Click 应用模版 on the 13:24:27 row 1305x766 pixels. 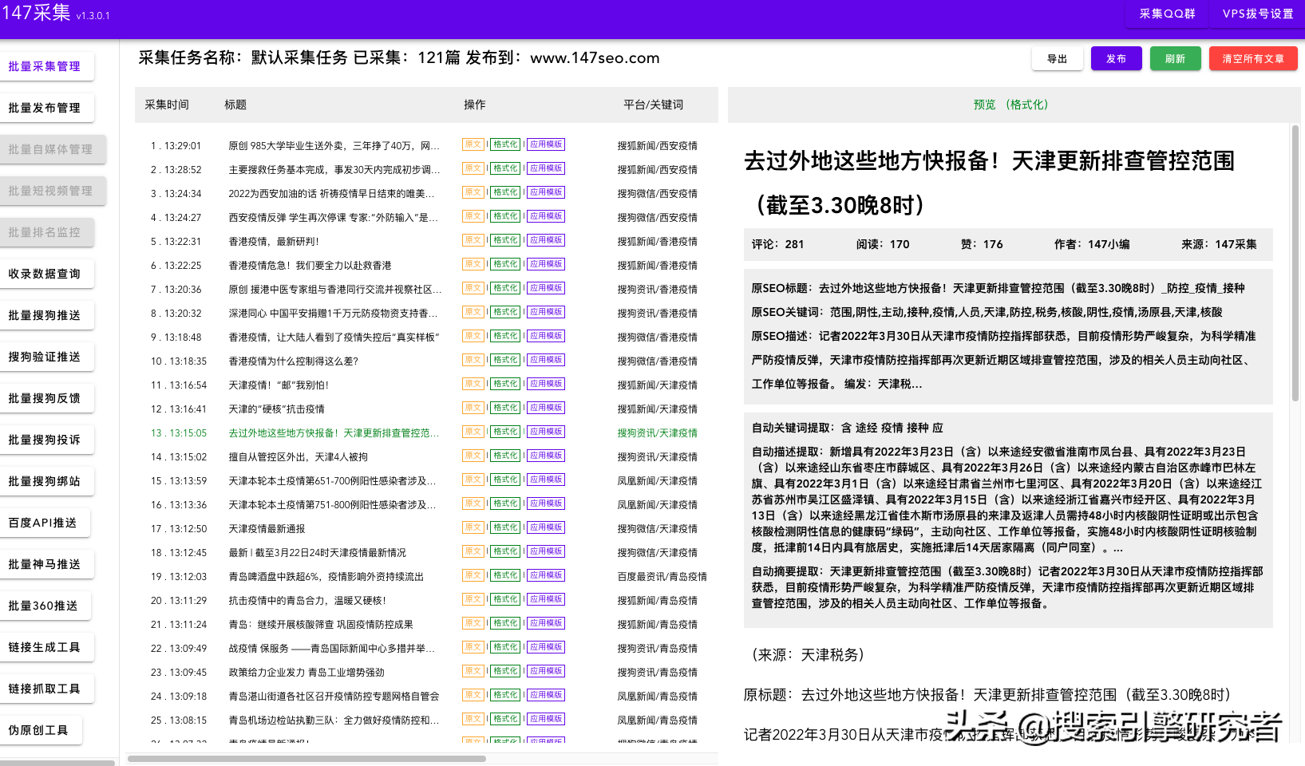(546, 216)
